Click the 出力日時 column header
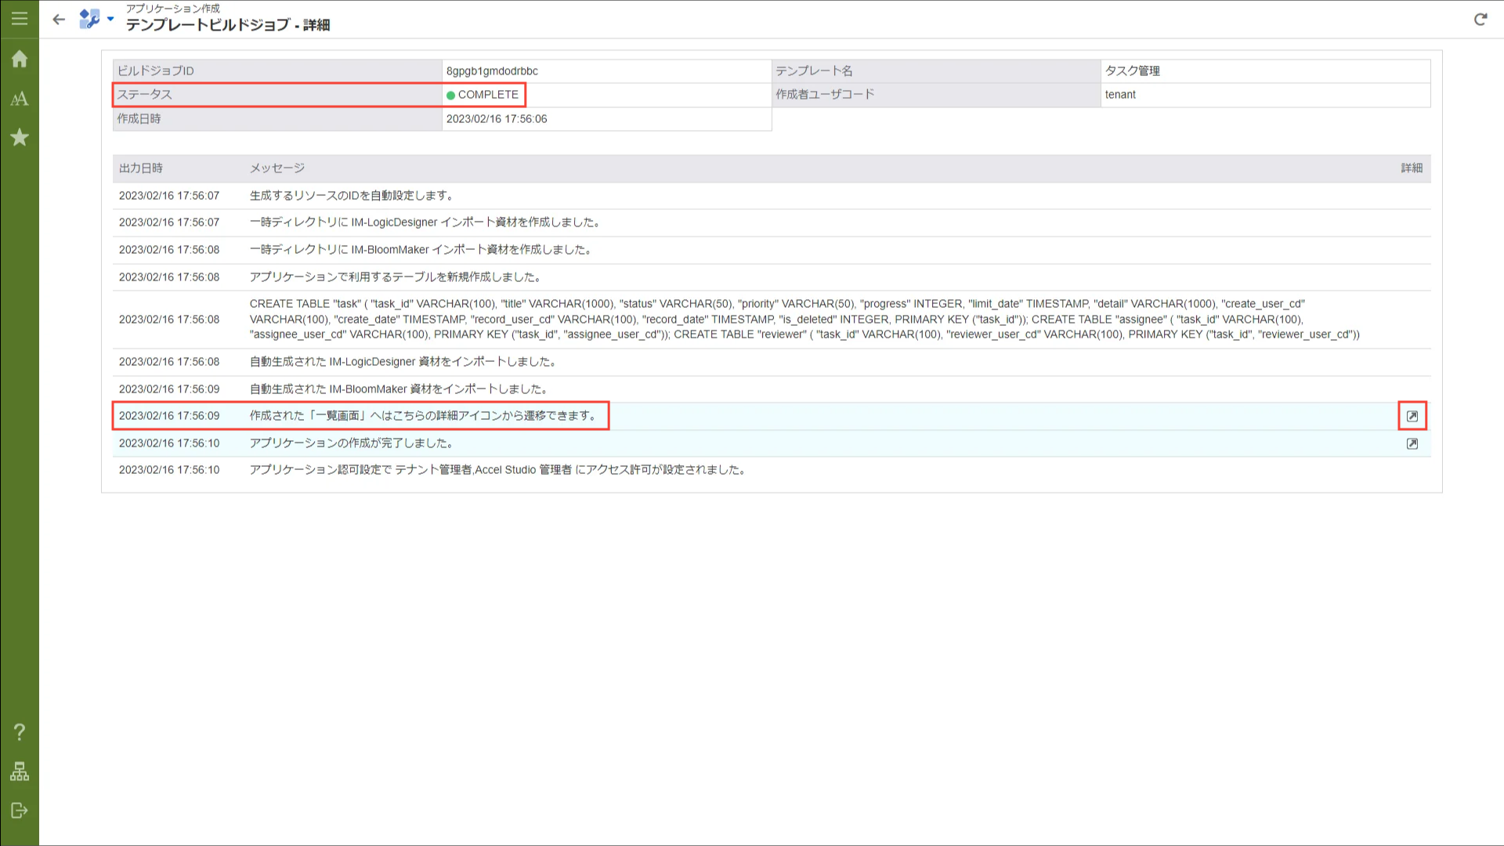 coord(141,168)
